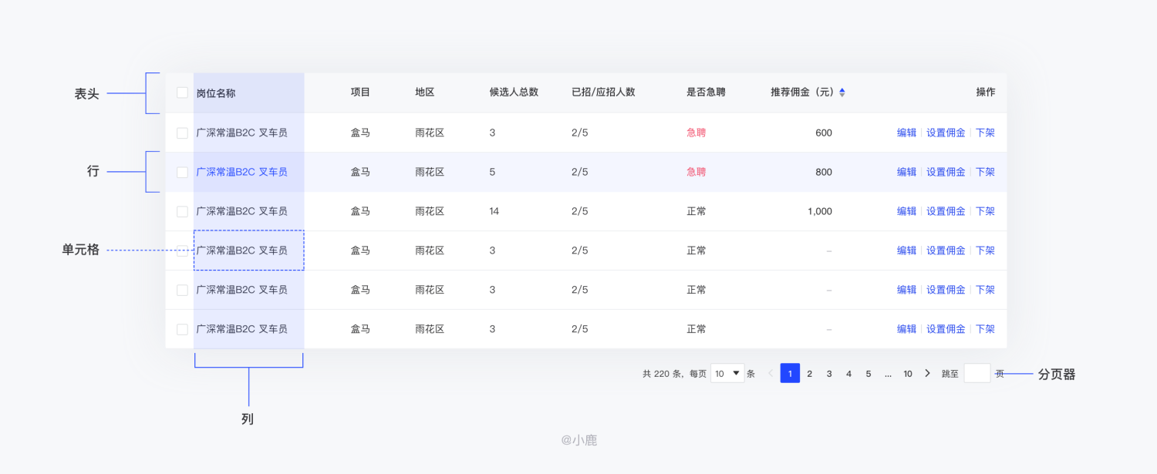Click the 地区 column header
Image resolution: width=1157 pixels, height=474 pixels.
[x=425, y=92]
